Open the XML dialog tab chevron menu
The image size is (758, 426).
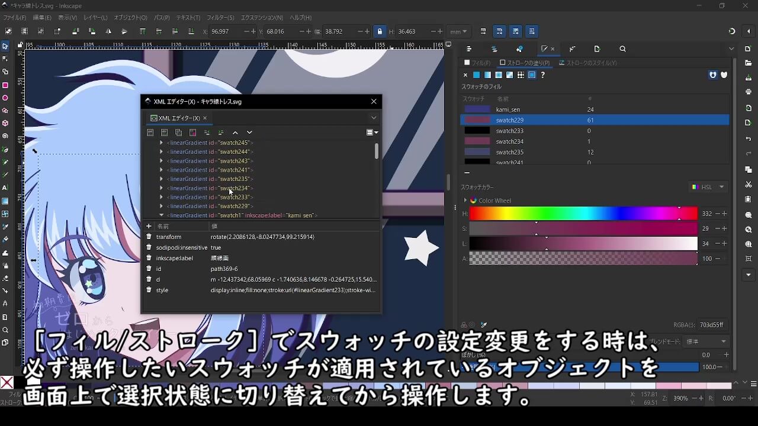click(374, 118)
